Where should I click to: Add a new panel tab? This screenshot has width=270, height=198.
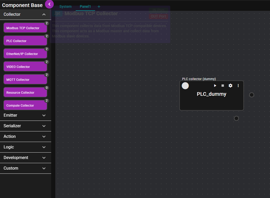[99, 7]
